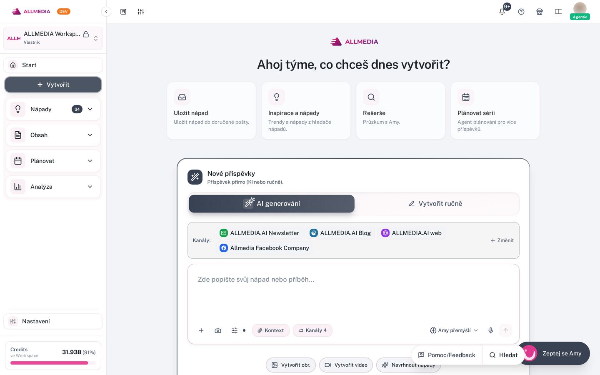Click the Kontext button

[x=271, y=330]
